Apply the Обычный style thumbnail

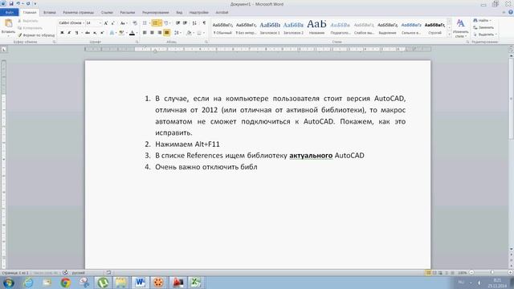[222, 28]
